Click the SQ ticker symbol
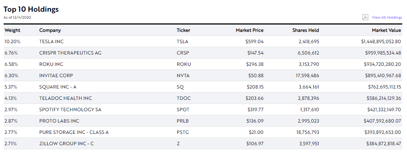Image resolution: width=407 pixels, height=154 pixels. (180, 87)
